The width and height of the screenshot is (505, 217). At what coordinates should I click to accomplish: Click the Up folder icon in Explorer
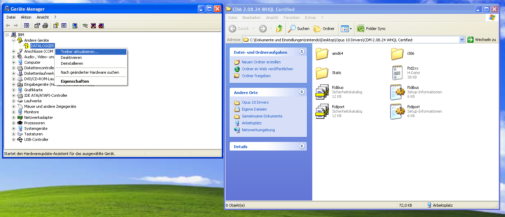[279, 29]
